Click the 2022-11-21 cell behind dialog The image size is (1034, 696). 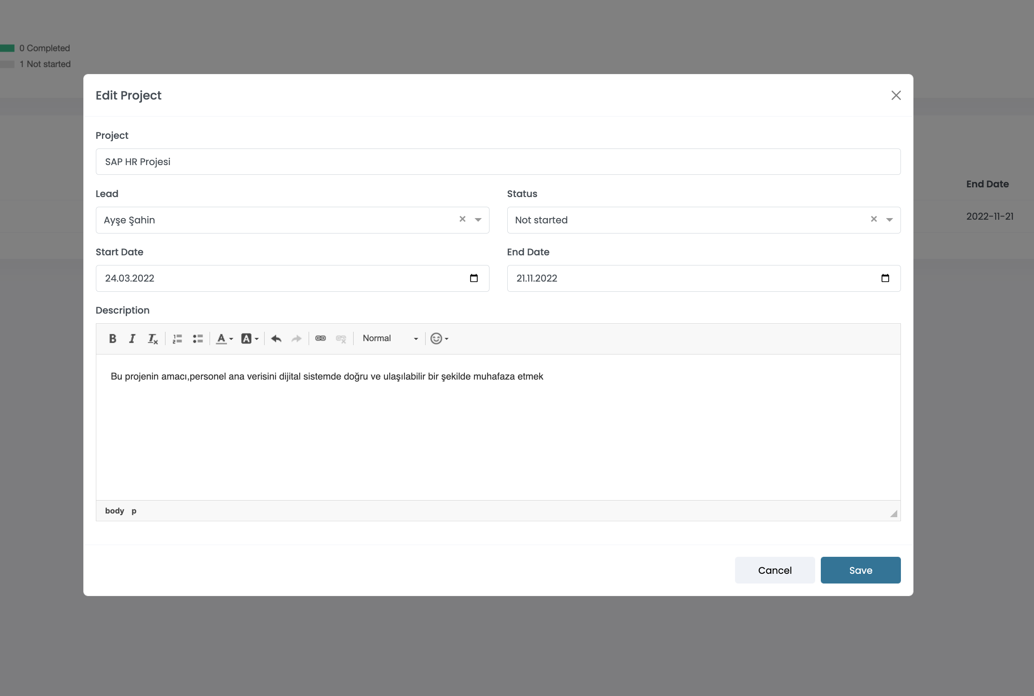click(x=990, y=216)
